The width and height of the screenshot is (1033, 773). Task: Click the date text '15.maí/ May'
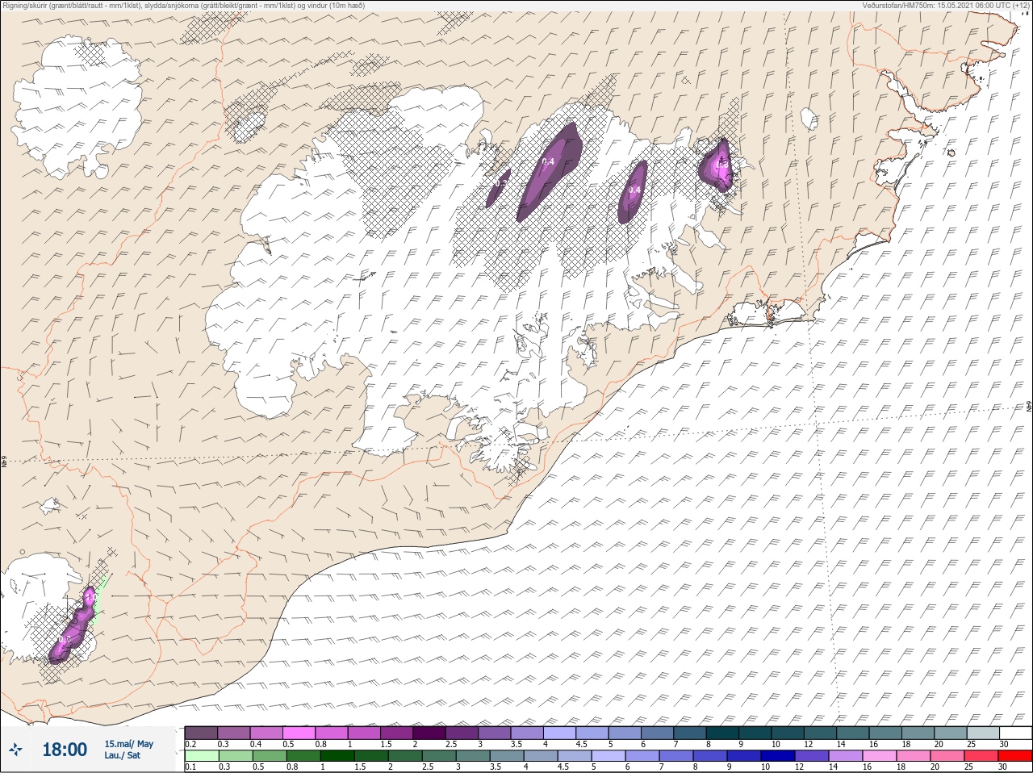[x=128, y=744]
